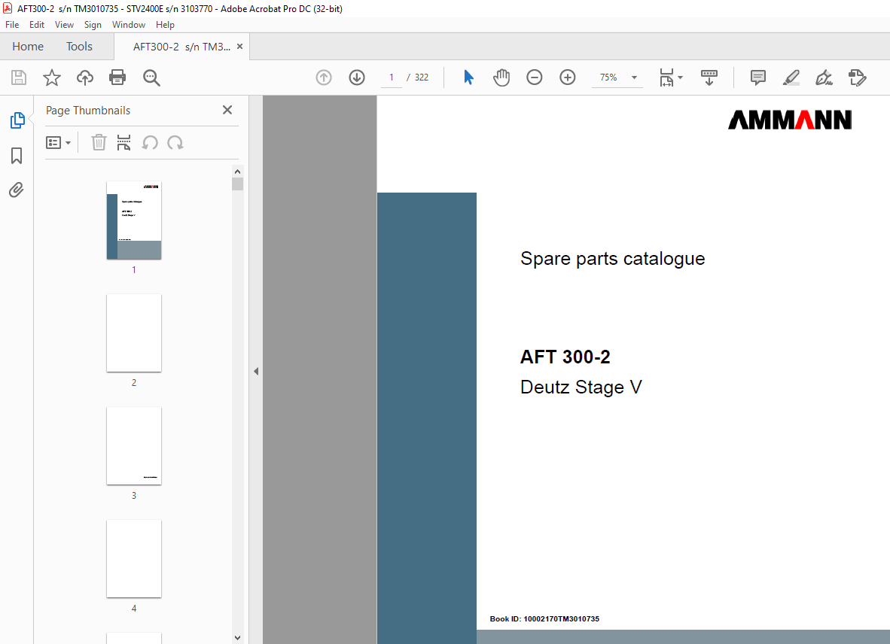
Task: Open the fit page width tool
Action: coord(666,77)
